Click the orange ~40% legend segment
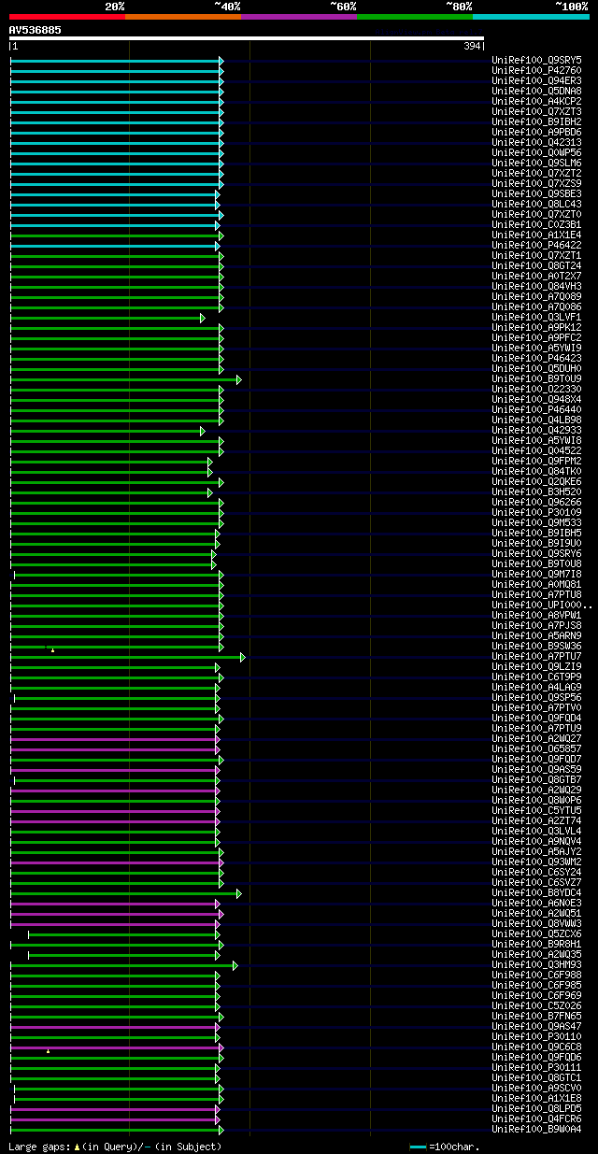The image size is (598, 1154). coord(182,16)
